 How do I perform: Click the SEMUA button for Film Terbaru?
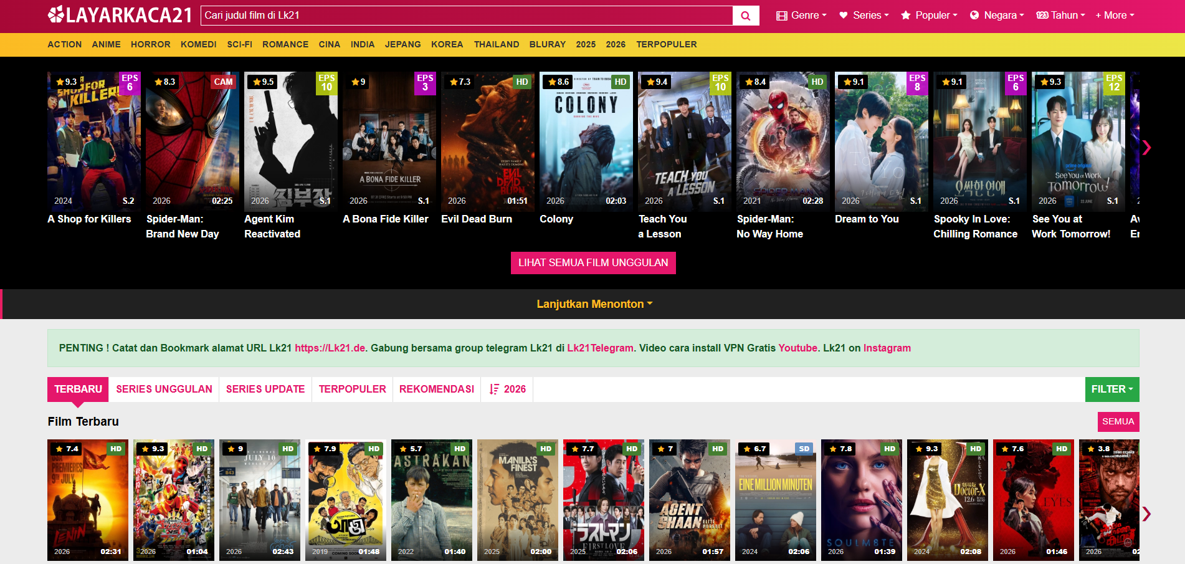point(1118,422)
